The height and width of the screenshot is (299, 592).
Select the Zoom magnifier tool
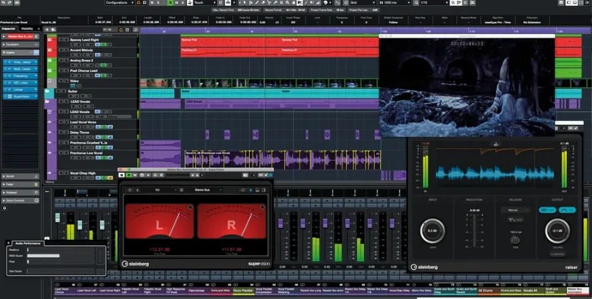pyautogui.click(x=288, y=3)
